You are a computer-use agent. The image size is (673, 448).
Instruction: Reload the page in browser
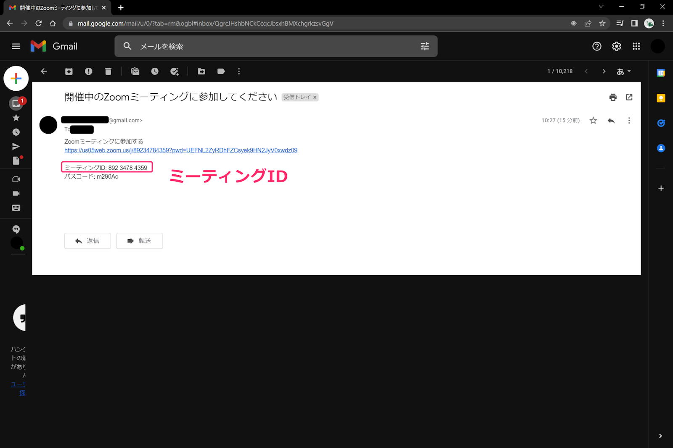[38, 24]
